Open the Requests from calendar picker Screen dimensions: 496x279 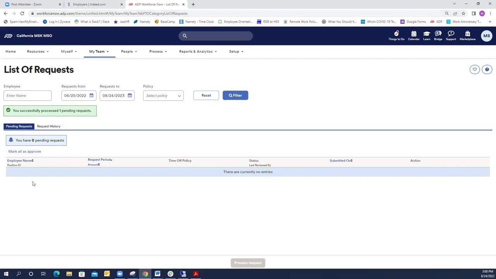[x=91, y=95]
